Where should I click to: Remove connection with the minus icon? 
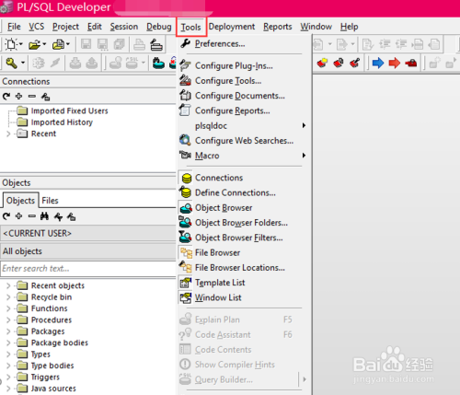point(32,97)
